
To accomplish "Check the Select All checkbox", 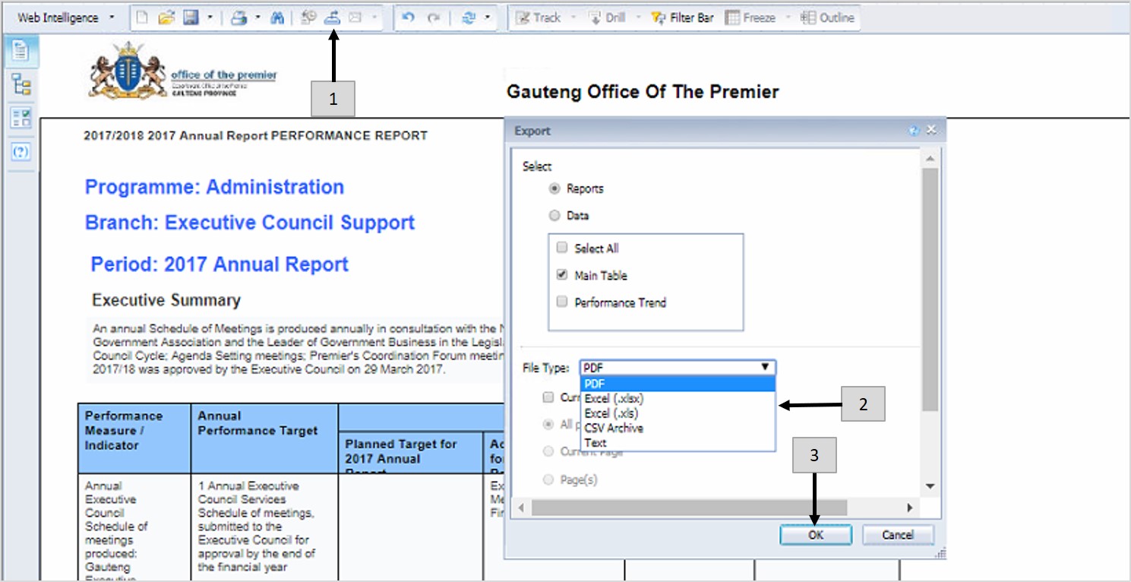I will [562, 248].
